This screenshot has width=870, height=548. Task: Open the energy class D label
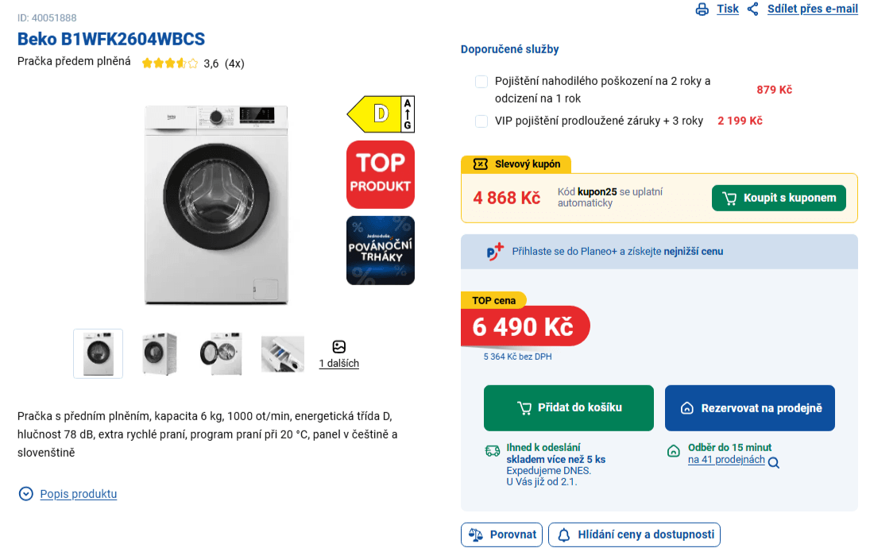point(380,114)
